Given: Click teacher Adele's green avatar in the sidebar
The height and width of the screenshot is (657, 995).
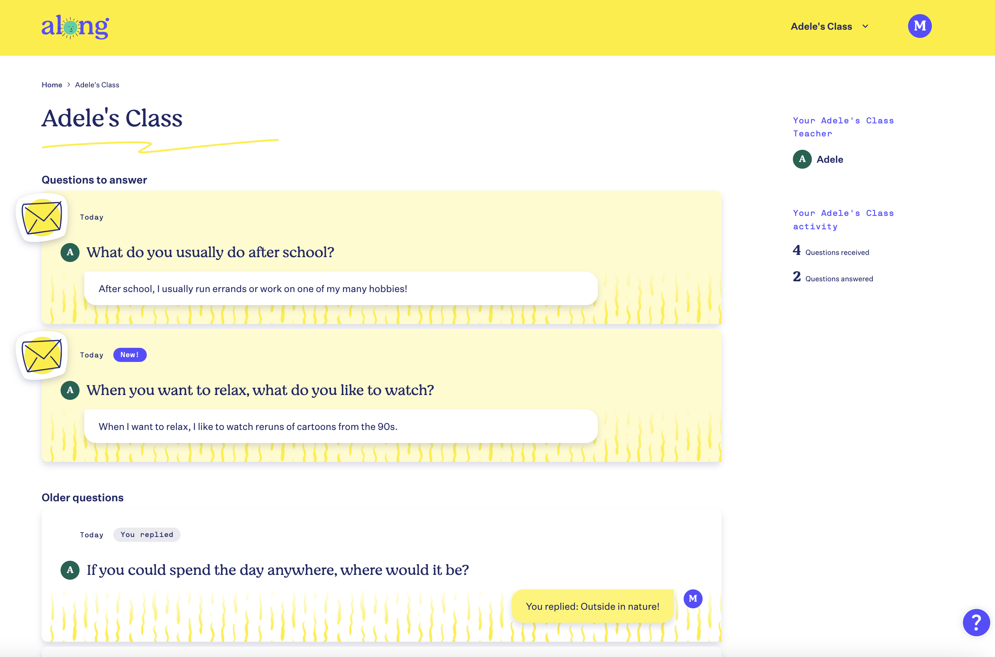Looking at the screenshot, I should 802,159.
